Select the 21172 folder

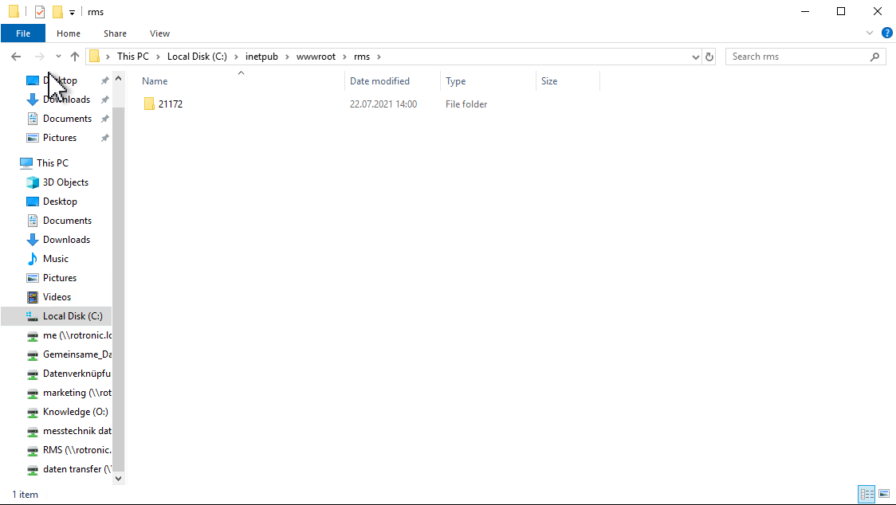click(x=171, y=104)
